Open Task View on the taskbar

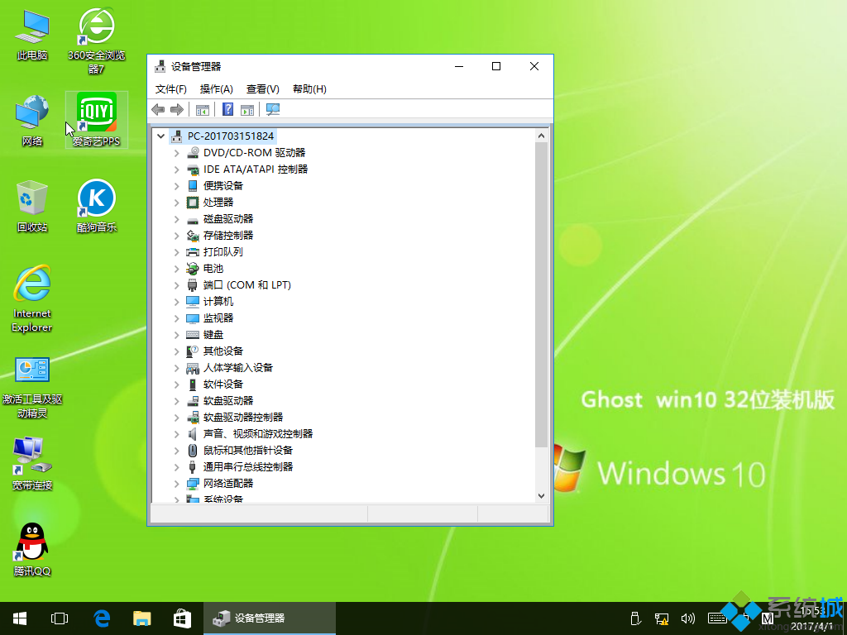(x=60, y=618)
